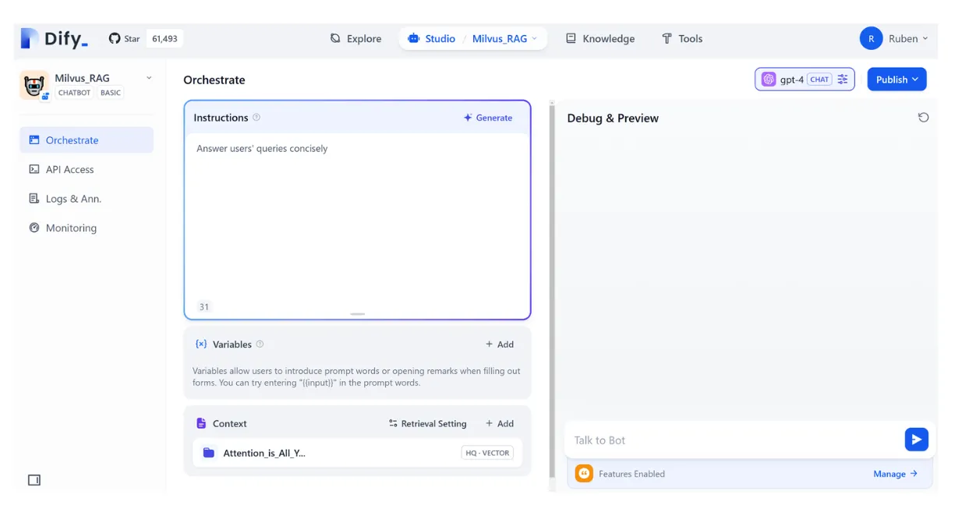This screenshot has width=962, height=512.
Task: Send message with the blue arrow button
Action: point(916,440)
